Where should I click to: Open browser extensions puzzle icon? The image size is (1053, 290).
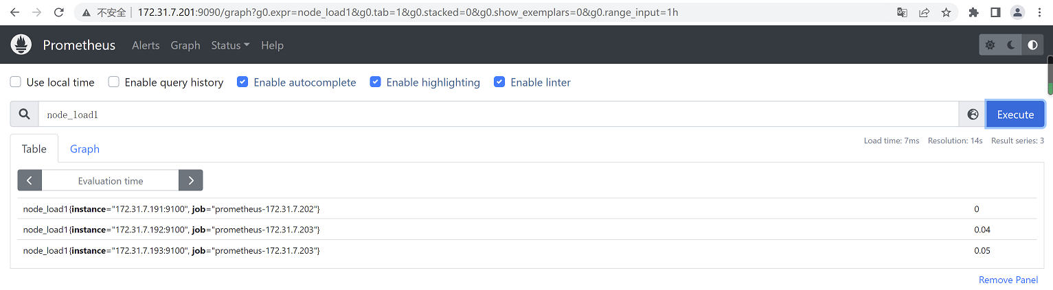(x=973, y=12)
